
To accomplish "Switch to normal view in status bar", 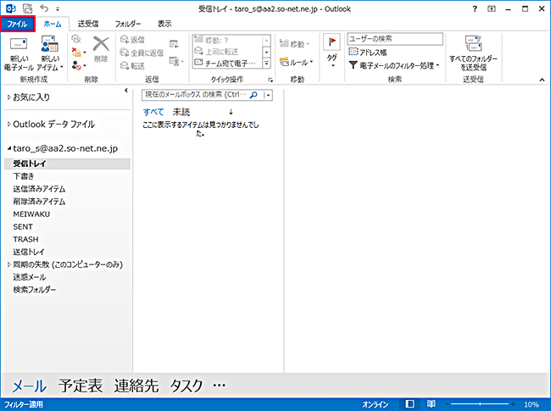I will pos(411,404).
